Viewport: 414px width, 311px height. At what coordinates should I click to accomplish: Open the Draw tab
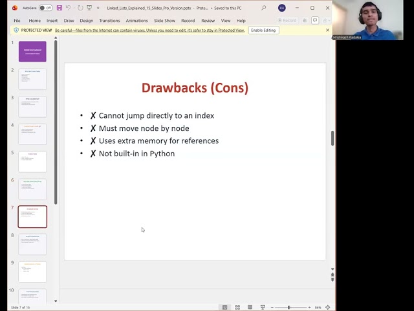[69, 21]
